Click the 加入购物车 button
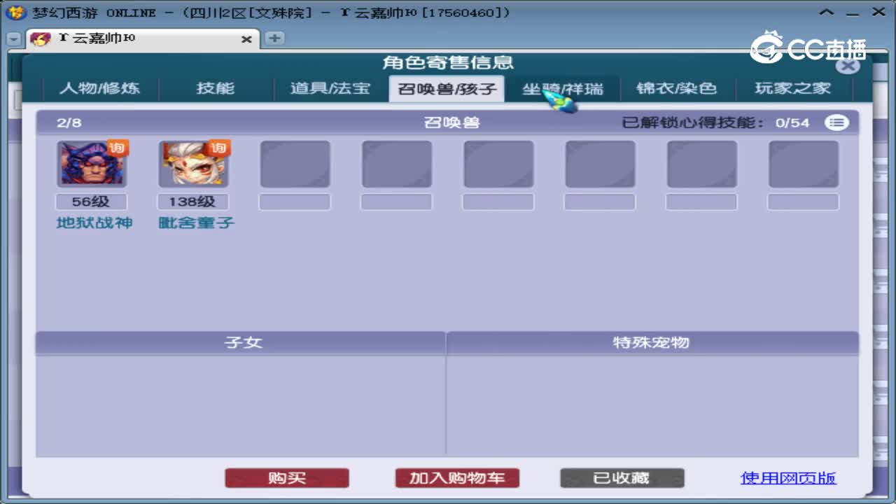This screenshot has height=504, width=896. click(x=457, y=478)
